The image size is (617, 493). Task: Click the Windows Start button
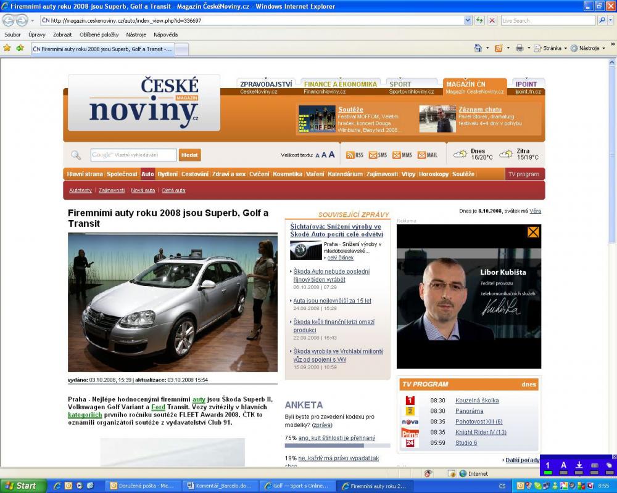point(22,486)
